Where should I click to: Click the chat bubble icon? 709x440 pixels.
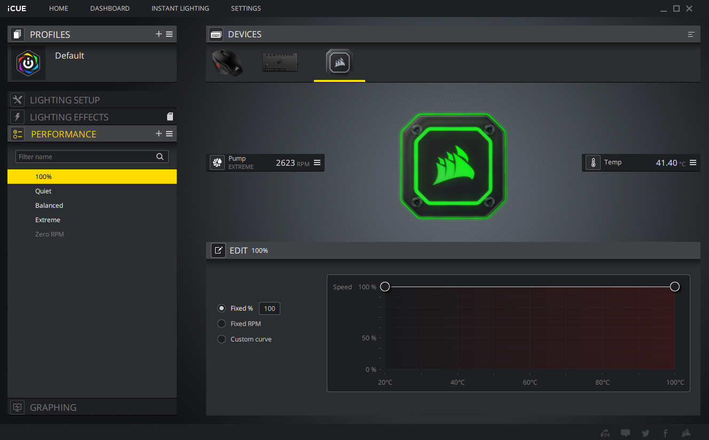[x=626, y=433]
